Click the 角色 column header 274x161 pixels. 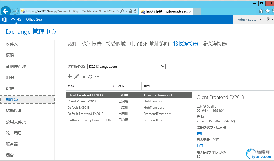click(167, 86)
